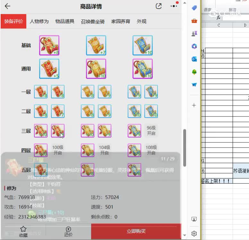Select the first red talisman in 一层 row
This screenshot has width=249, height=240.
41,92
